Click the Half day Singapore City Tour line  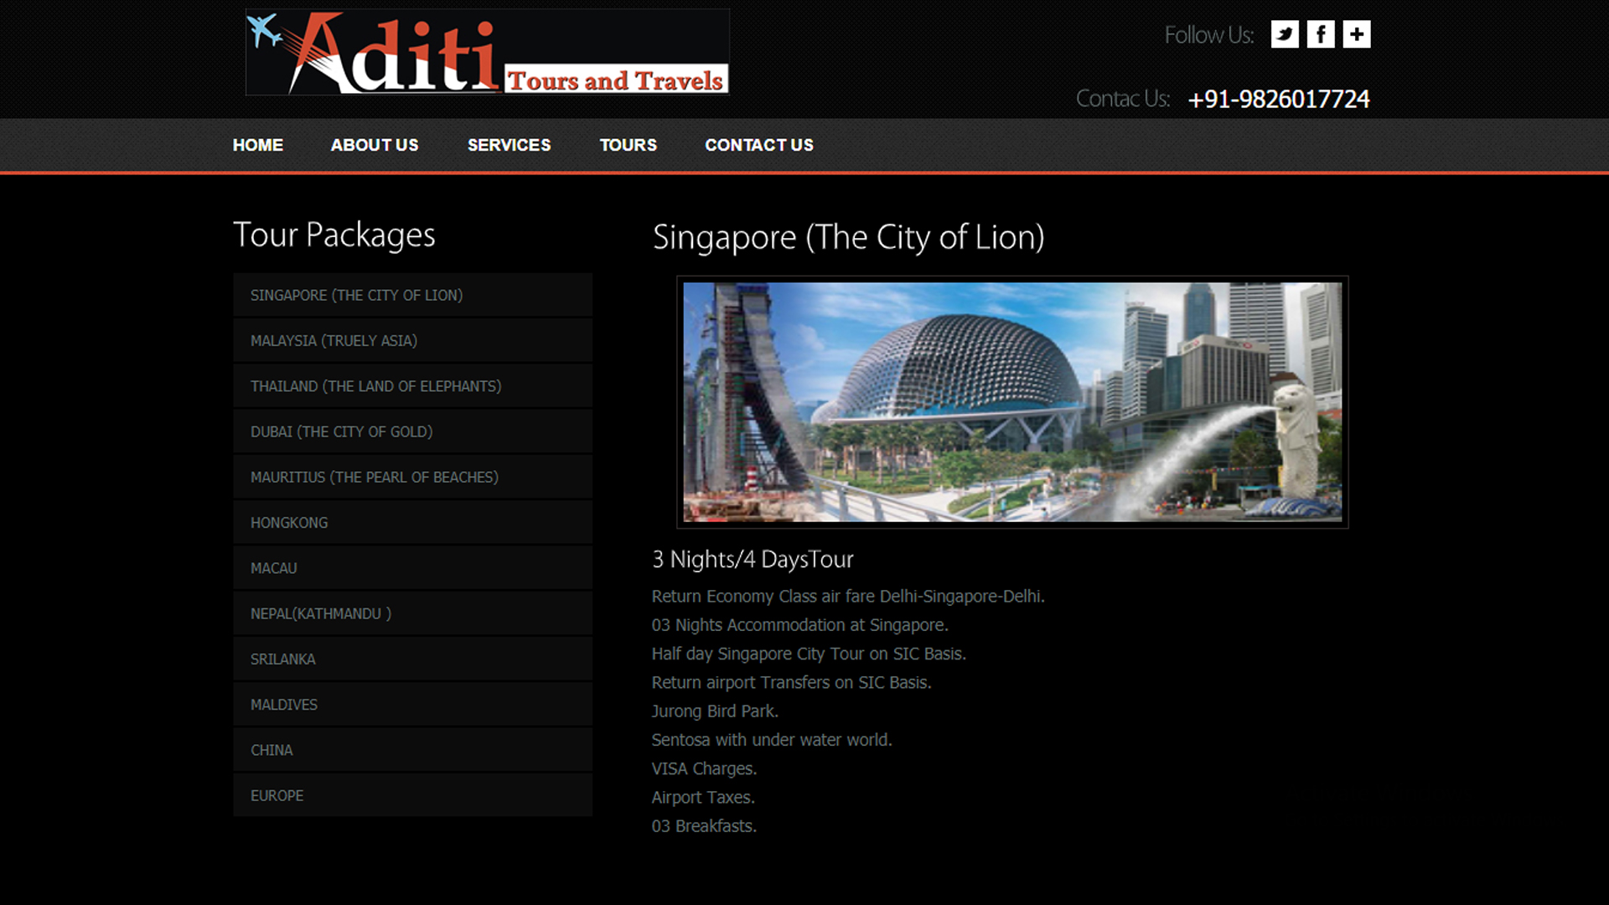click(x=809, y=654)
